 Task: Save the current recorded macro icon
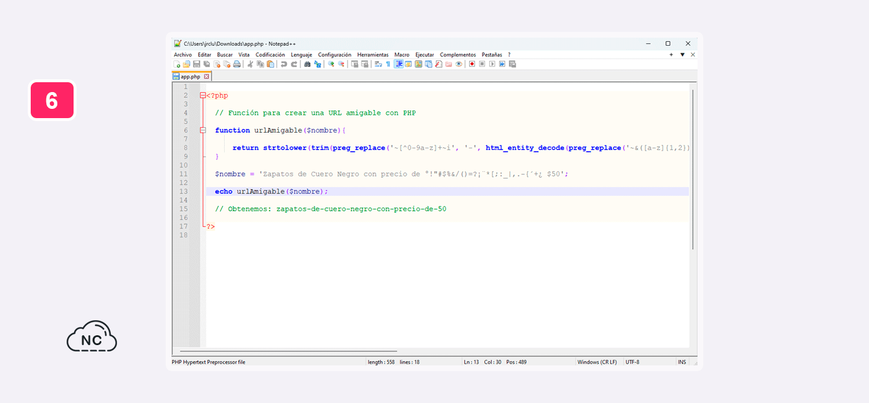[512, 64]
